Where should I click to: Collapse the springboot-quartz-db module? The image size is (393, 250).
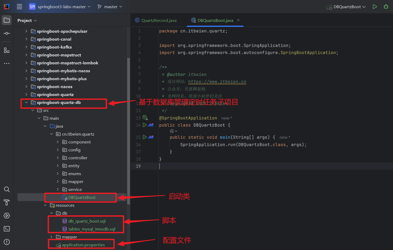coord(26,102)
